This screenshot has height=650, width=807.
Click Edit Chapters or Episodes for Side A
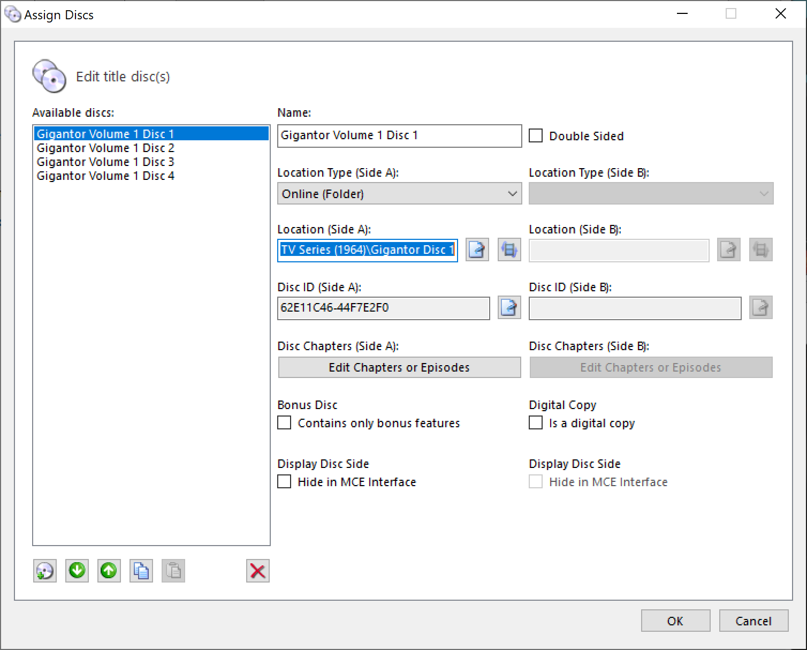(x=400, y=367)
